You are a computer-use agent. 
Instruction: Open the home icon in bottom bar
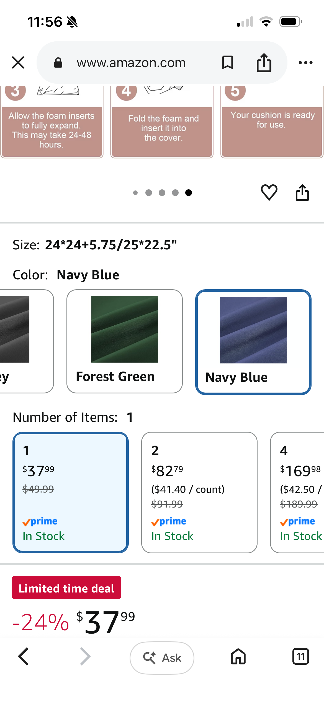238,657
